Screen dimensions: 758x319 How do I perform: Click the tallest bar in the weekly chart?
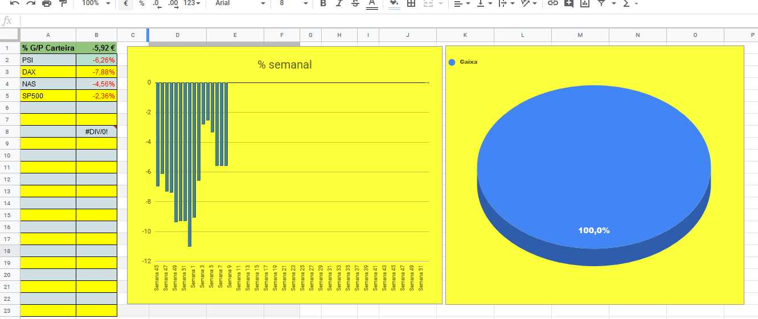coord(190,164)
